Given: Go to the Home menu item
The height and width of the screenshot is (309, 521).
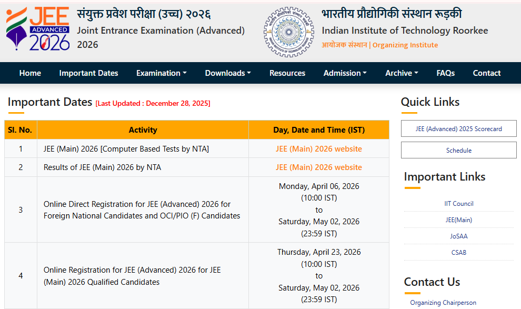Looking at the screenshot, I should tap(30, 73).
